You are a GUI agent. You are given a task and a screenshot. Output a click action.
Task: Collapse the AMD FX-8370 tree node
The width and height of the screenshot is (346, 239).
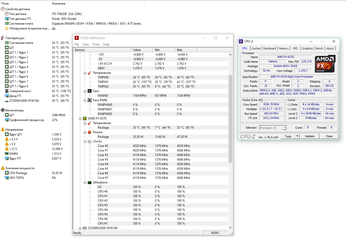(80, 119)
